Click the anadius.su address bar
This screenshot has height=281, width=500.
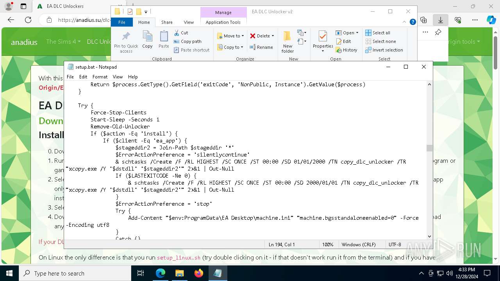84,20
